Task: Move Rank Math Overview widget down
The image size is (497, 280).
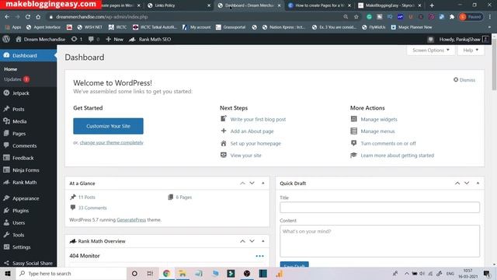Action: 252,241
